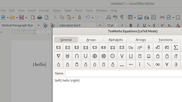Open the New document dropdown arrow
Viewport: 182px width, 102px height.
8,18
